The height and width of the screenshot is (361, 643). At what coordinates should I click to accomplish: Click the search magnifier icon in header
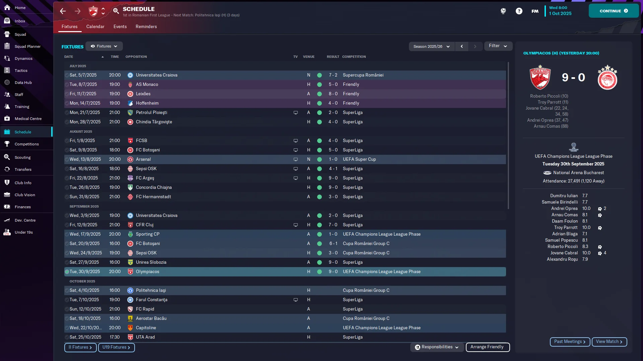coord(116,11)
